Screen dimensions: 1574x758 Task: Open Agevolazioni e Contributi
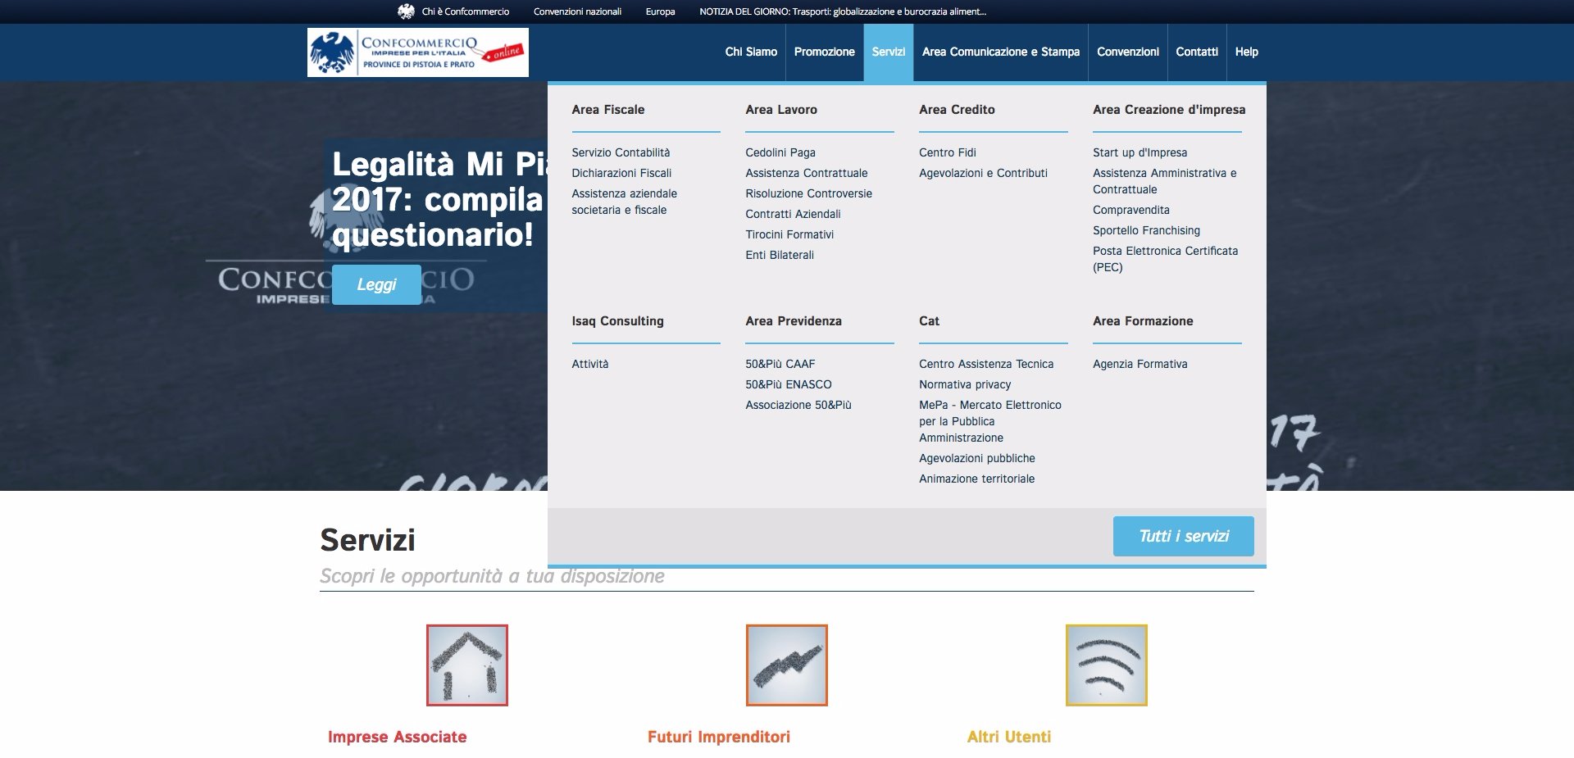point(983,173)
